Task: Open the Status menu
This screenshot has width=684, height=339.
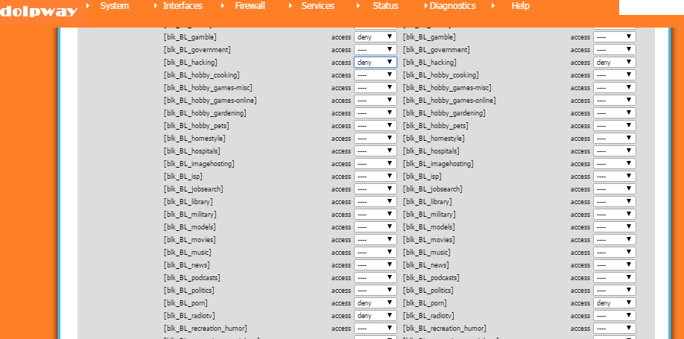Action: coord(385,6)
